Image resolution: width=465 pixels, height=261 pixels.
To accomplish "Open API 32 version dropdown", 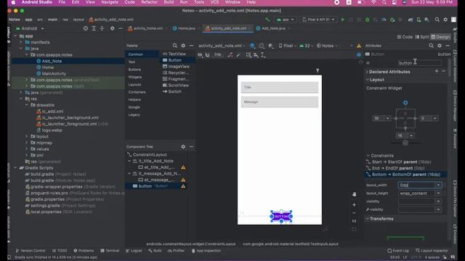I will point(307,46).
